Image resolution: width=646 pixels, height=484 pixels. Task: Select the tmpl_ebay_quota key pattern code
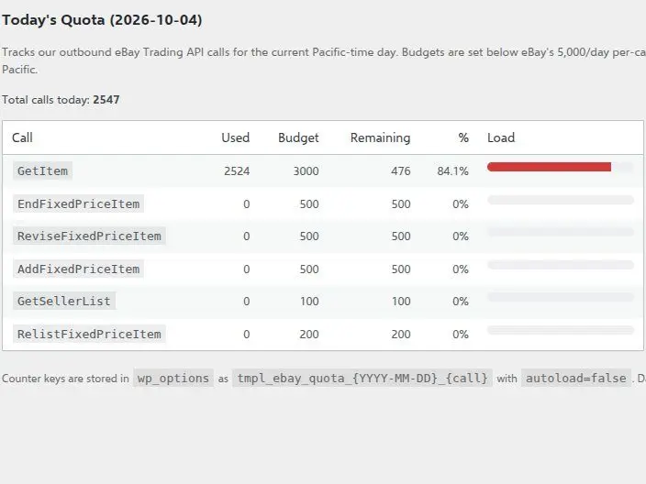[362, 379]
